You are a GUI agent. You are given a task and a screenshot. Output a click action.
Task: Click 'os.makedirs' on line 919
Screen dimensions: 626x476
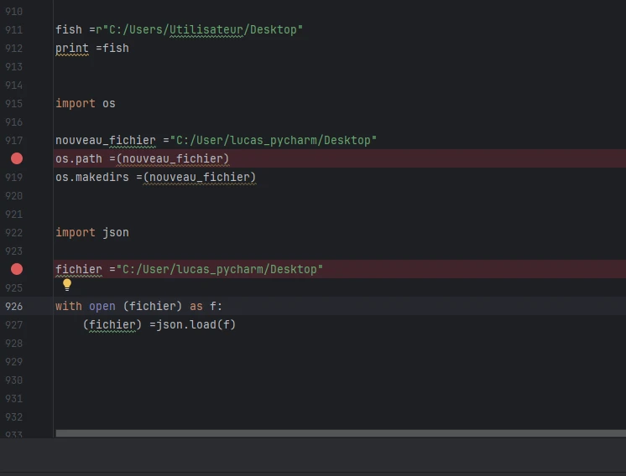pos(91,177)
